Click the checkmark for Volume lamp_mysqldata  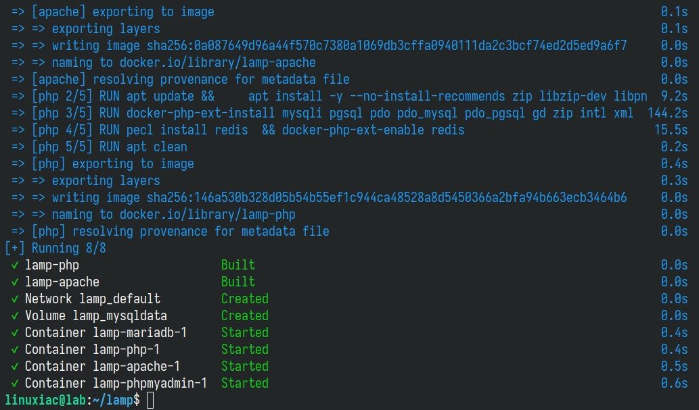pyautogui.click(x=14, y=315)
